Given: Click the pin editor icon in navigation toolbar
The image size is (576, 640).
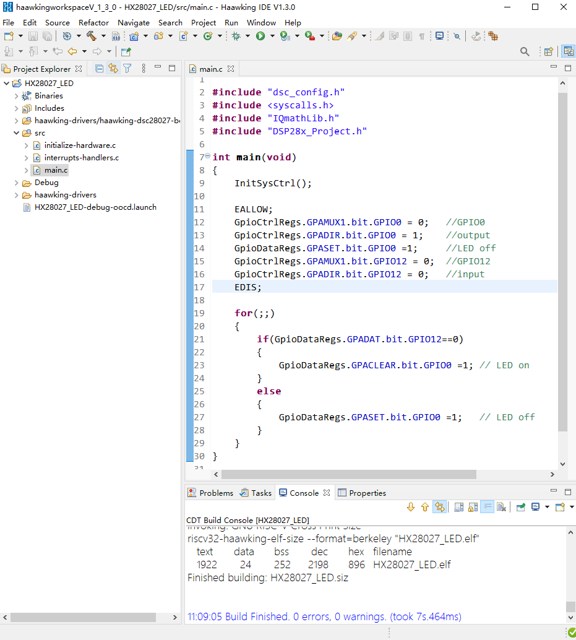Looking at the screenshot, I should [x=126, y=51].
